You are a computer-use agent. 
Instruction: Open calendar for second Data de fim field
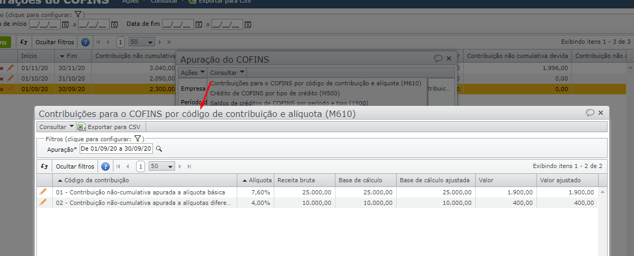click(x=247, y=24)
